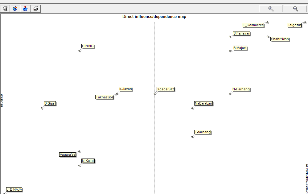Select the NaBarabari label
Viewport: 308px width, 194px height.
click(x=203, y=103)
